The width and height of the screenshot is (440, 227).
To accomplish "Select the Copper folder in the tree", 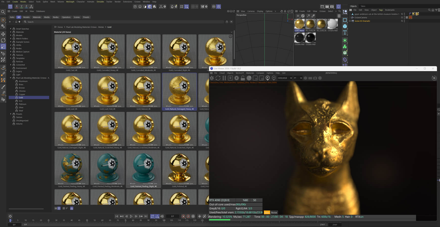I will coord(22,94).
